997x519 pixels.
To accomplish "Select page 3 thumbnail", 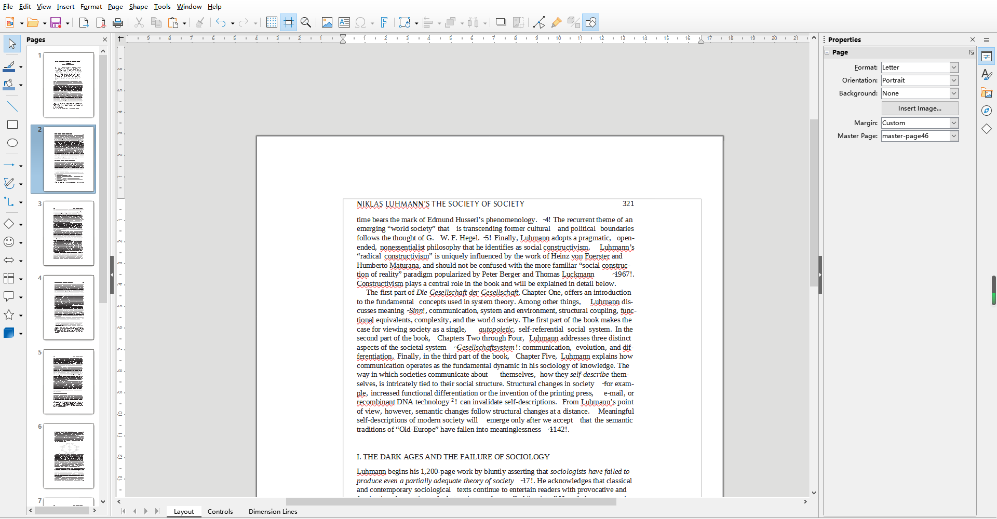I will (69, 233).
